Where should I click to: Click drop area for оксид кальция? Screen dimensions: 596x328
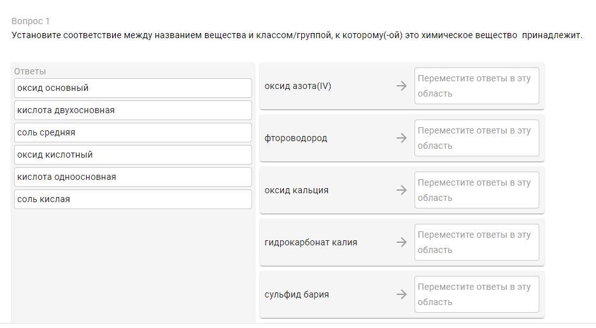point(476,190)
